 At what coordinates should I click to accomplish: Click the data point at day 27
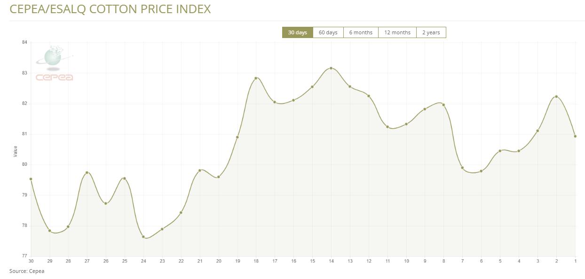pyautogui.click(x=87, y=172)
